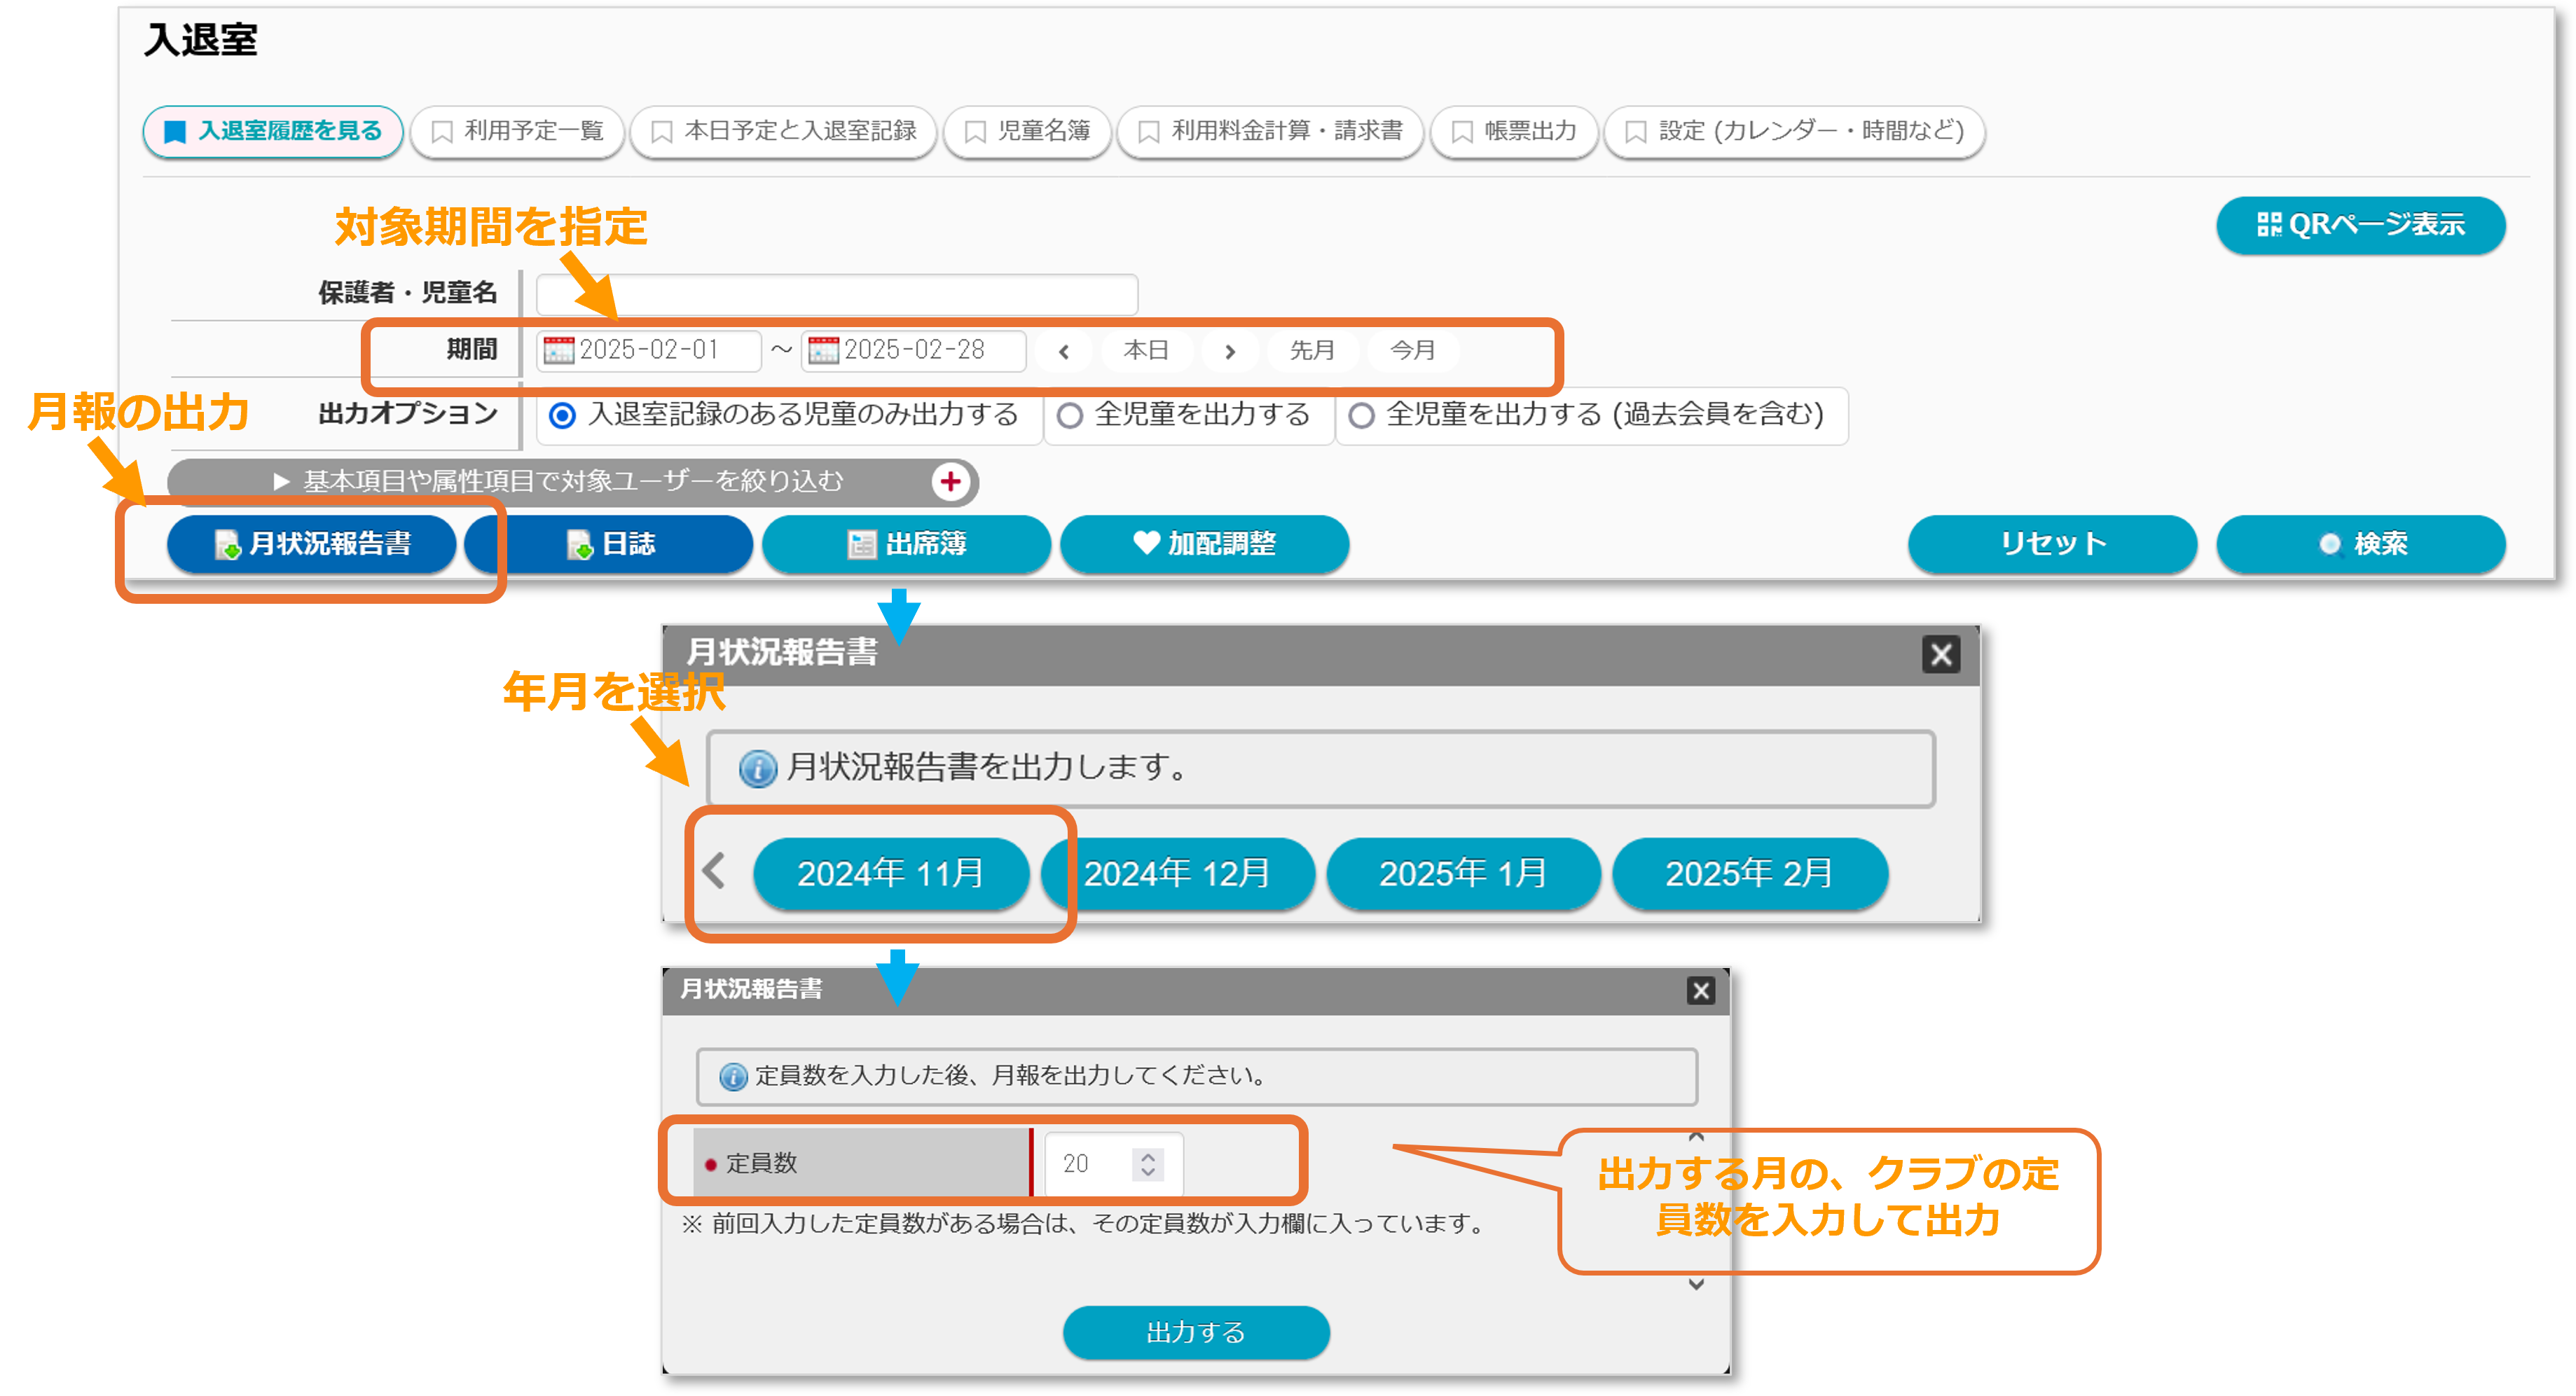The image size is (2576, 1396).
Task: Select 2025年 2月
Action: pyautogui.click(x=1749, y=874)
